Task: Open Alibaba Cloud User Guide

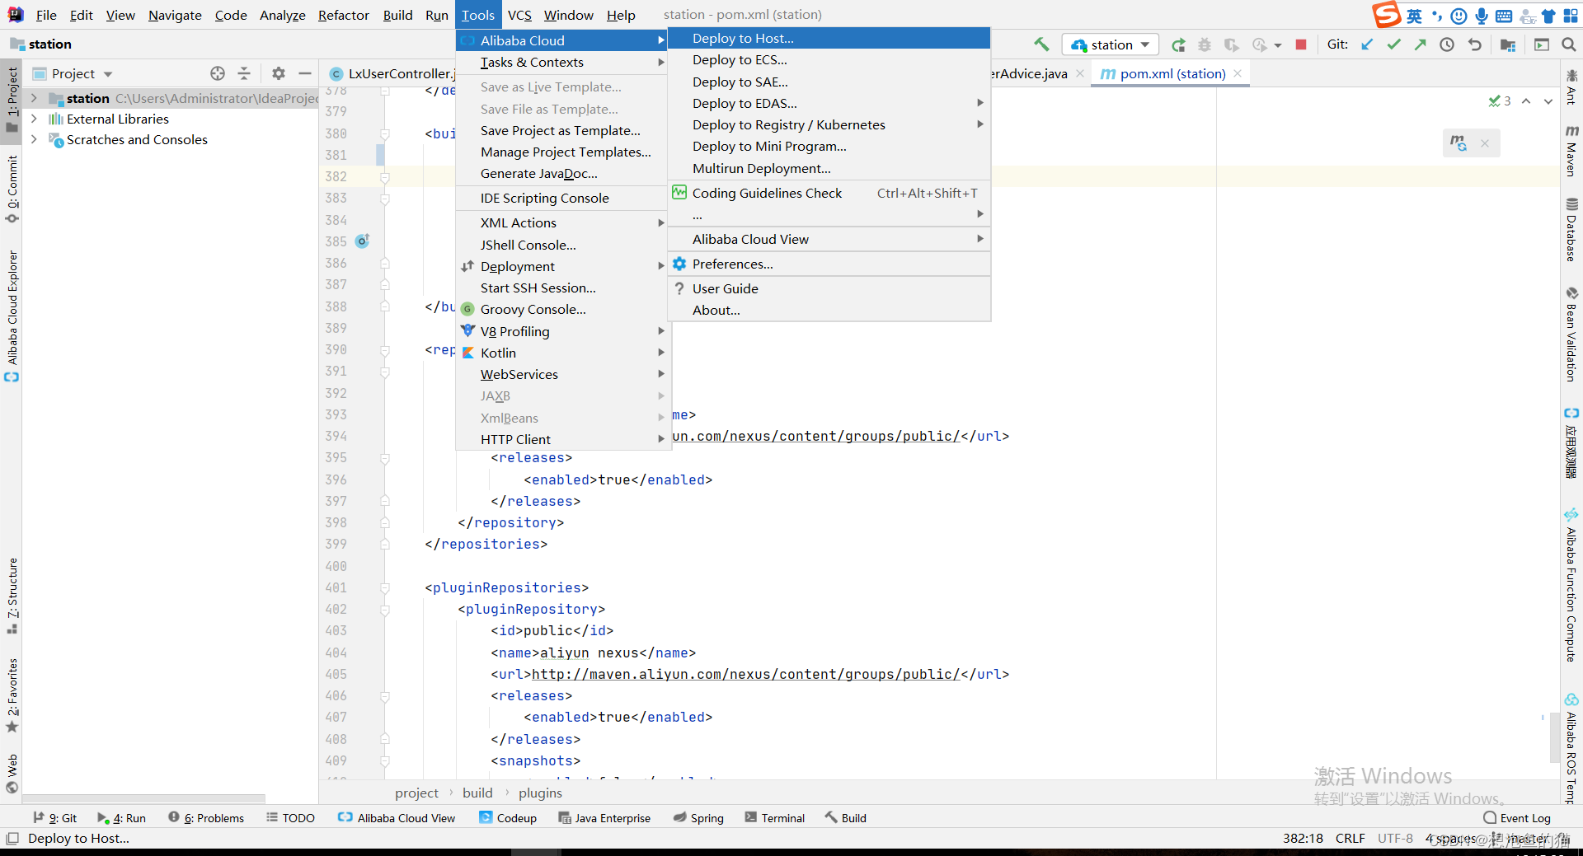Action: [829, 288]
